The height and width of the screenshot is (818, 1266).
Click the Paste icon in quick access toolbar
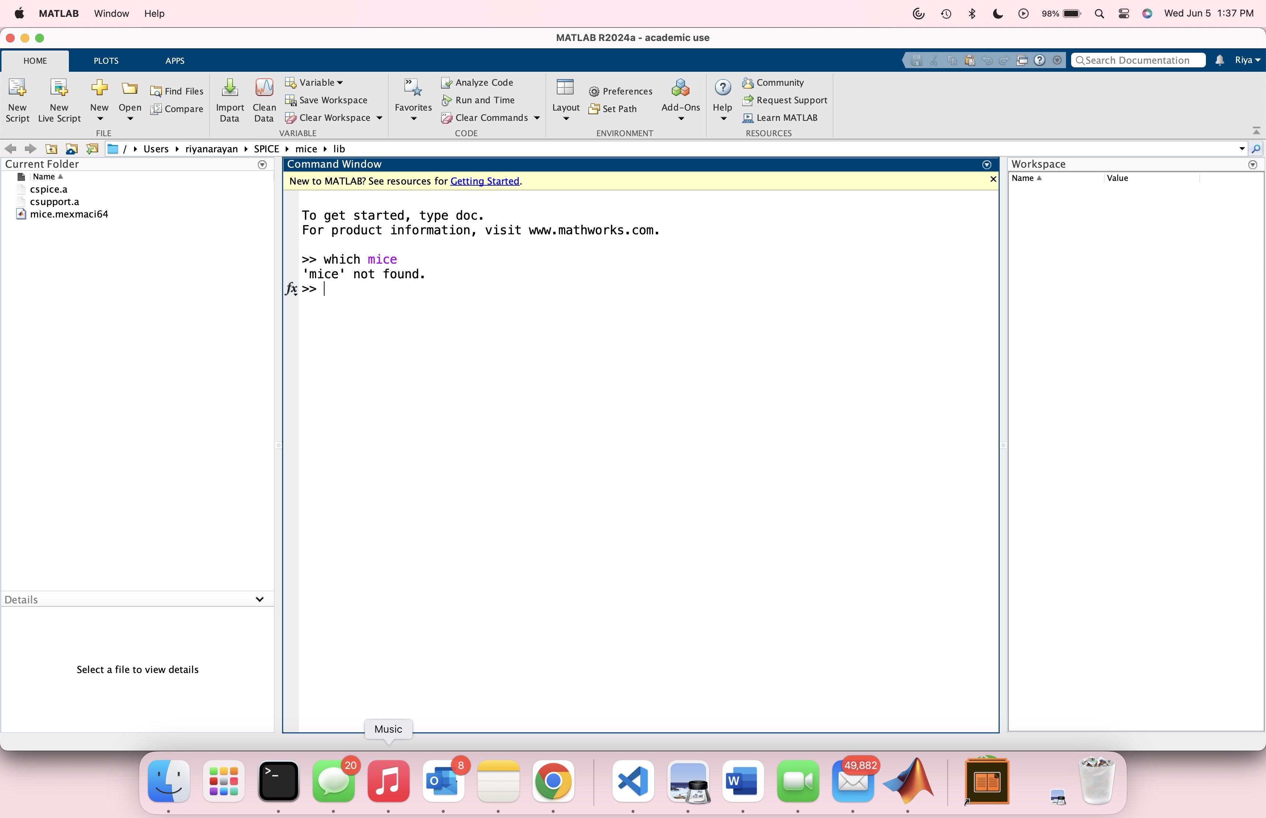tap(970, 60)
